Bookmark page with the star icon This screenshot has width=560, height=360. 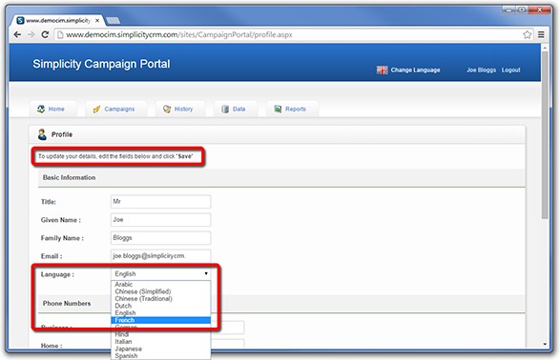click(528, 34)
